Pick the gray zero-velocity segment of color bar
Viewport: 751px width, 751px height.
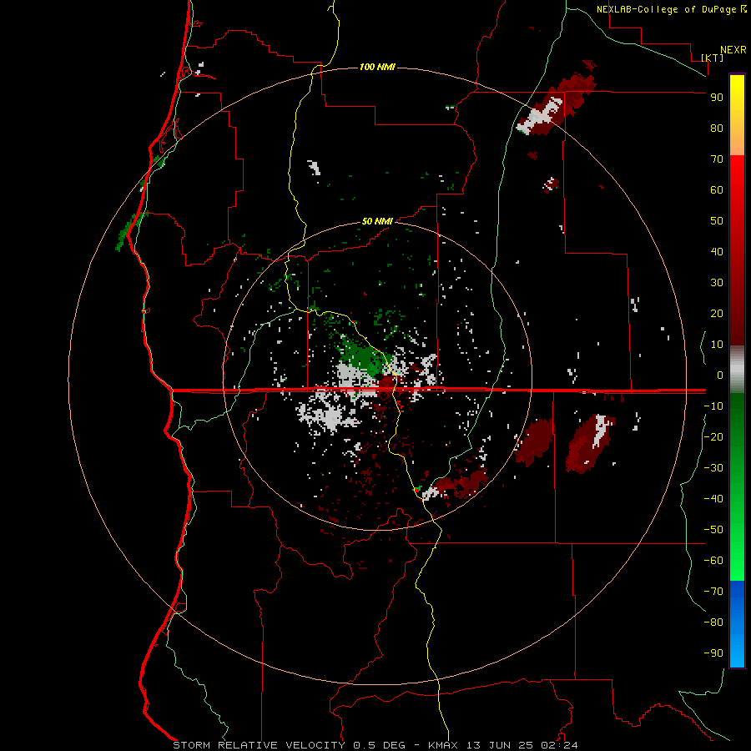(x=737, y=371)
